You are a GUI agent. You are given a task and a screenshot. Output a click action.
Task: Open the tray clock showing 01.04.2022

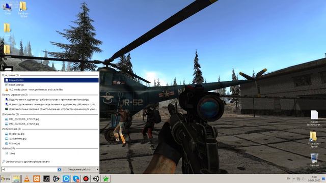(314, 179)
